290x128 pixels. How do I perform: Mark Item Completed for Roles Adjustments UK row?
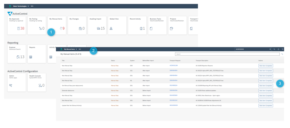266,100
